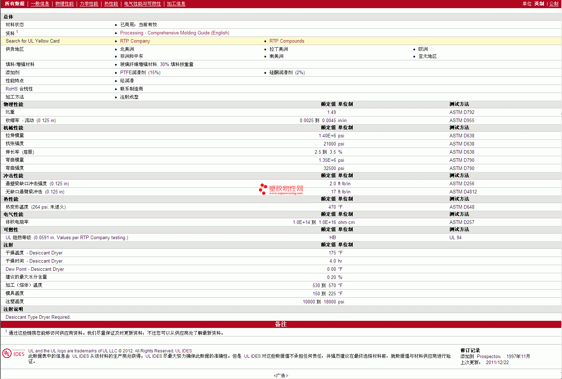Select 添加到 Prospector 1997年11月 entry

click(495, 356)
